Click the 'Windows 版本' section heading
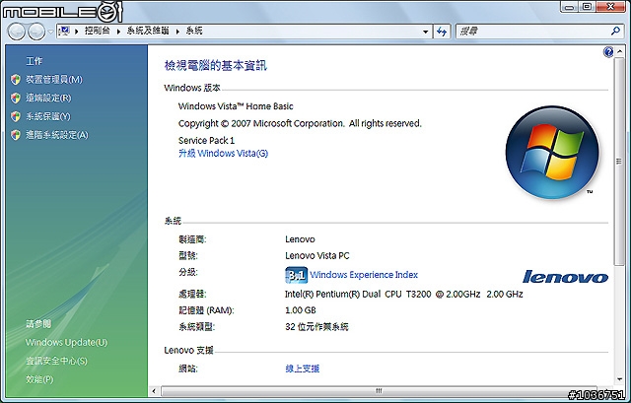The height and width of the screenshot is (403, 631). pyautogui.click(x=192, y=88)
